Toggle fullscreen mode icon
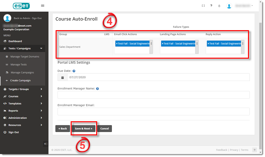Screen dimensions: 265x157 click(x=203, y=6)
